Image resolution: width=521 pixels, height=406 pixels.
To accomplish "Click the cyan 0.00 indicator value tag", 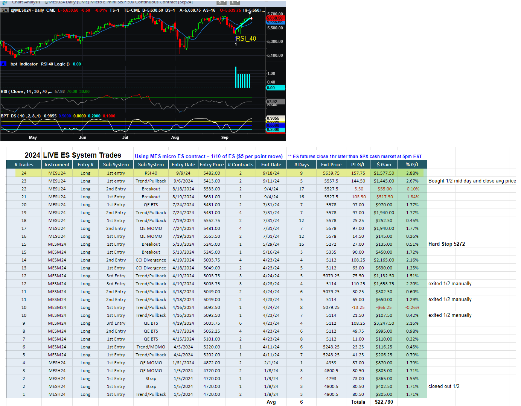I will click(275, 88).
